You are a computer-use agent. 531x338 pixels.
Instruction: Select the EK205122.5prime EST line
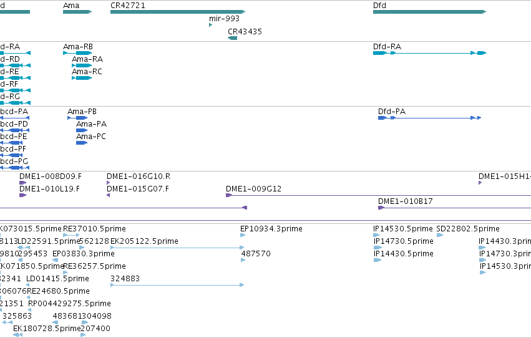(x=177, y=248)
